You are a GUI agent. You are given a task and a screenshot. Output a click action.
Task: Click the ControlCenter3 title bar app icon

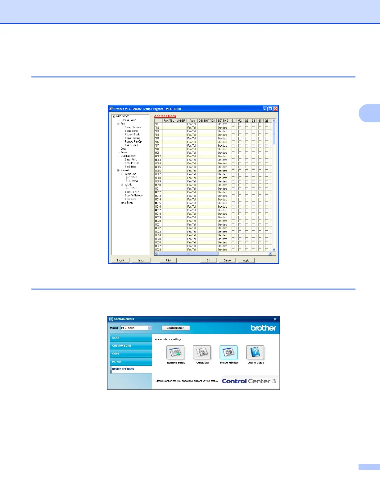[111, 319]
